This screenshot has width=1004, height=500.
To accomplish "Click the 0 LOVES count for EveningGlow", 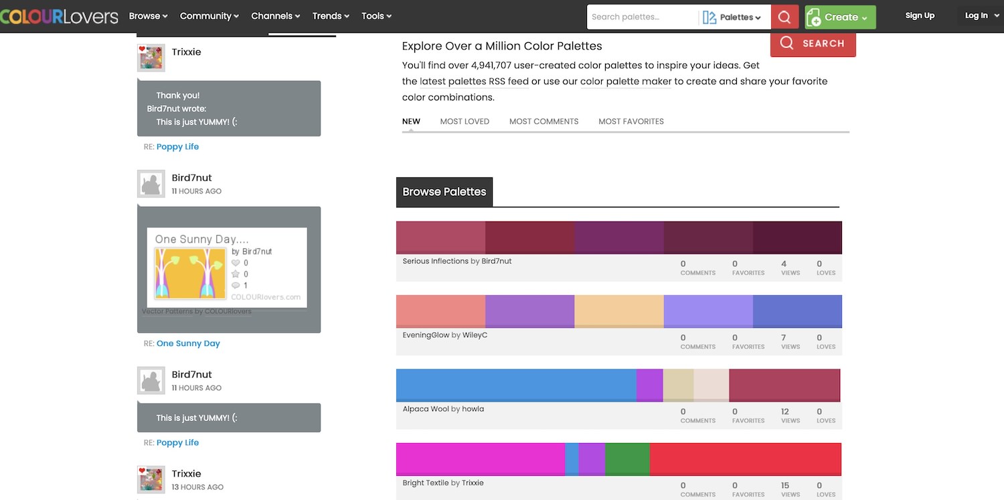I will point(826,341).
